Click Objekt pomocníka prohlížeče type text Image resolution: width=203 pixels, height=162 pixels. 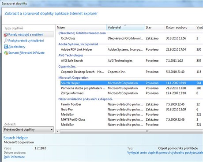[x=178, y=148]
